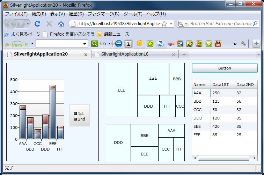This screenshot has width=264, height=175.
Task: Bookmark this page with the star icon
Action: pos(164,24)
